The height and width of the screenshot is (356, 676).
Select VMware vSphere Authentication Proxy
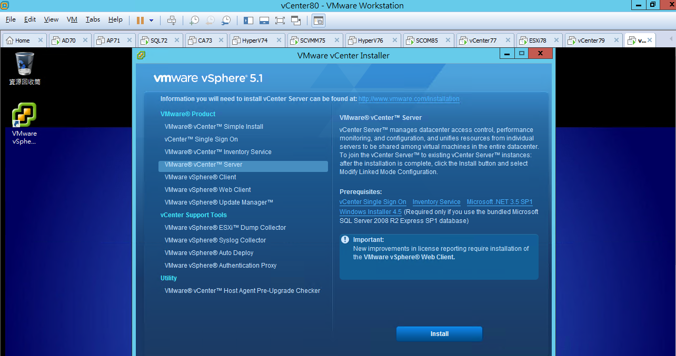coord(221,266)
